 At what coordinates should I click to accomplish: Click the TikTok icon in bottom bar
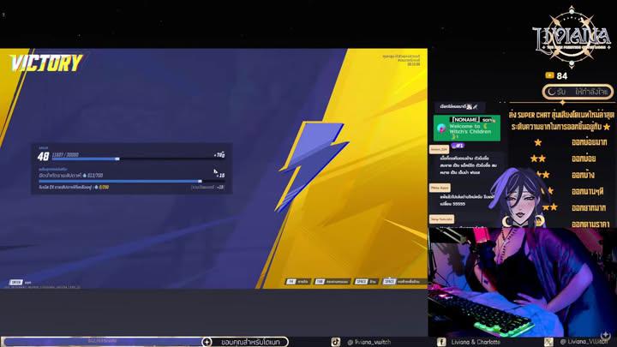[x=336, y=342]
